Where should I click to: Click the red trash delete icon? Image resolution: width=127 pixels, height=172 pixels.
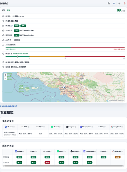(125, 3)
